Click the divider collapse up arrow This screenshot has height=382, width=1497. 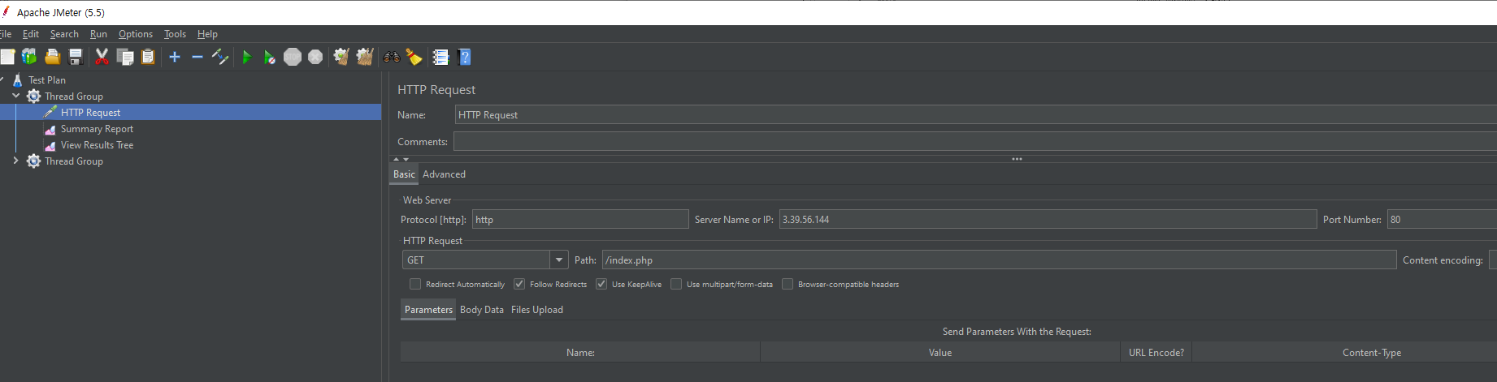(x=397, y=159)
